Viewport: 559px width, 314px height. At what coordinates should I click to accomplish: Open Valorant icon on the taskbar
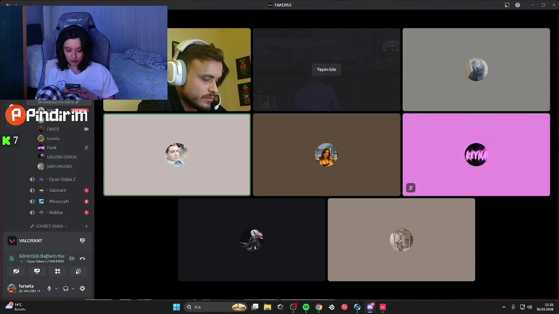pos(383,307)
